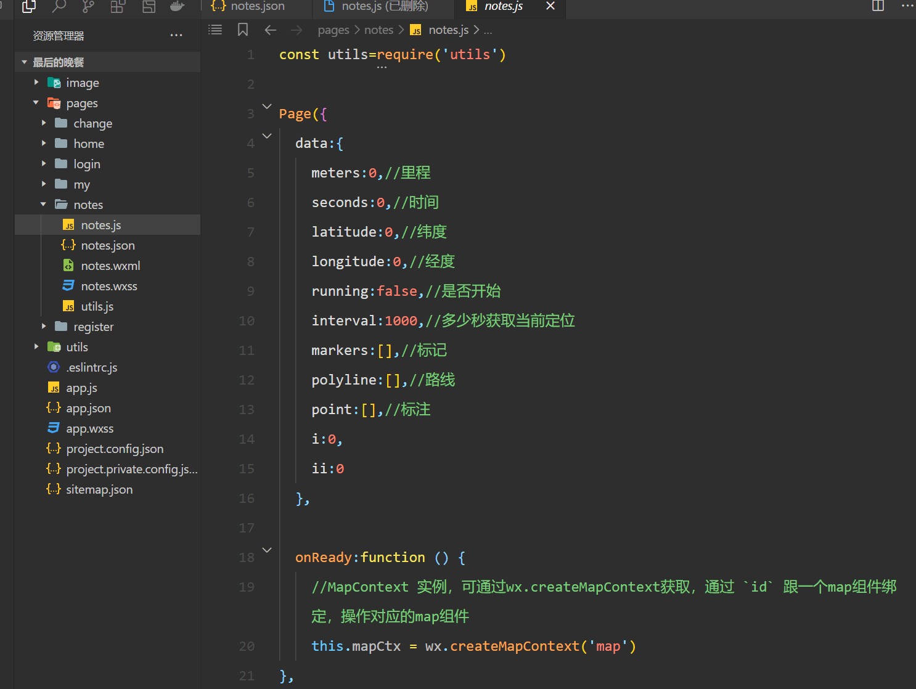Open utils.js file
This screenshot has height=689, width=916.
pyautogui.click(x=108, y=306)
